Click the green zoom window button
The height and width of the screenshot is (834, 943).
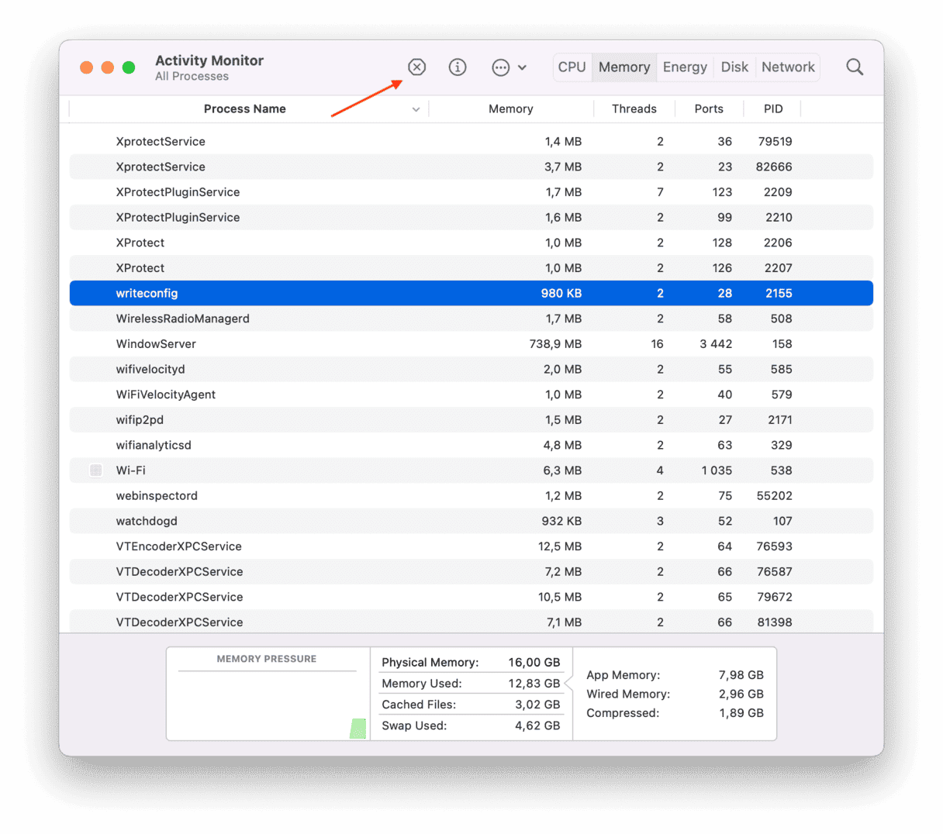(x=129, y=67)
